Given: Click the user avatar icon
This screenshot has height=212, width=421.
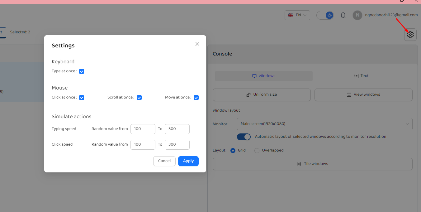Looking at the screenshot, I should point(357,15).
